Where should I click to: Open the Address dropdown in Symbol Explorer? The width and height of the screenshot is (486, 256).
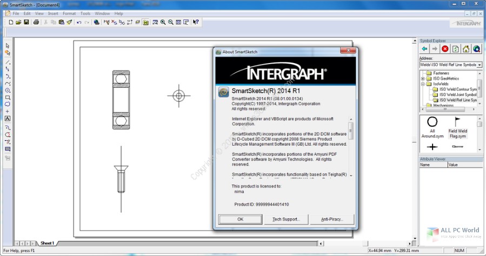tap(480, 65)
